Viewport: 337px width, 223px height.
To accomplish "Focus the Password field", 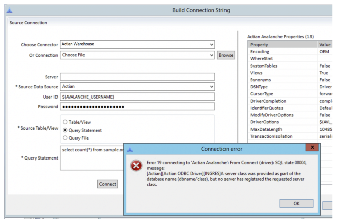I will click(x=137, y=107).
